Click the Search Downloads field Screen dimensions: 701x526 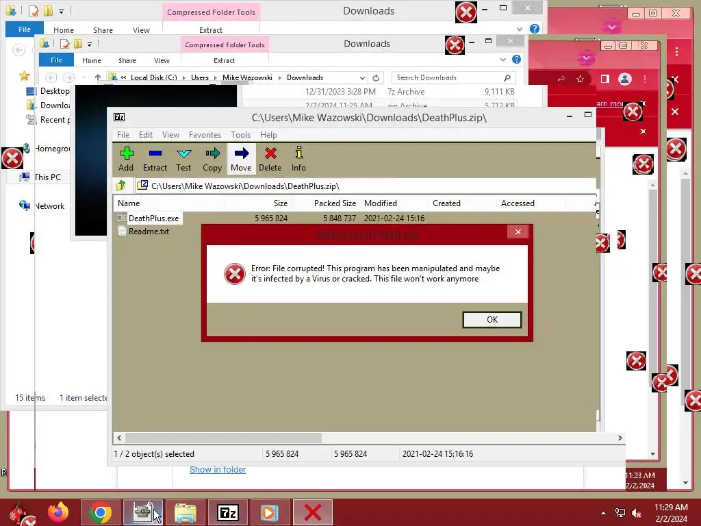pyautogui.click(x=453, y=77)
